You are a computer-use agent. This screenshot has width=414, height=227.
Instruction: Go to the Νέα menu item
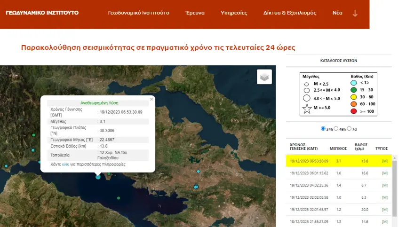pyautogui.click(x=337, y=13)
